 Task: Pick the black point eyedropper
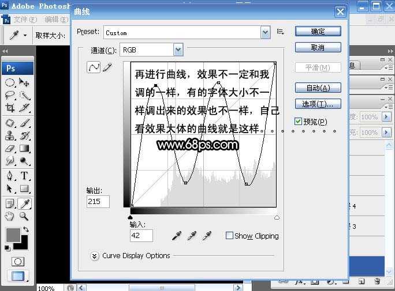pyautogui.click(x=177, y=236)
